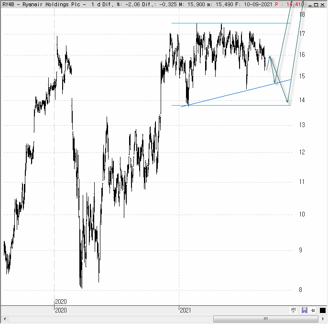This screenshot has width=328, height=324.
Task: Close the RY4B chart window
Action: click(322, 5)
